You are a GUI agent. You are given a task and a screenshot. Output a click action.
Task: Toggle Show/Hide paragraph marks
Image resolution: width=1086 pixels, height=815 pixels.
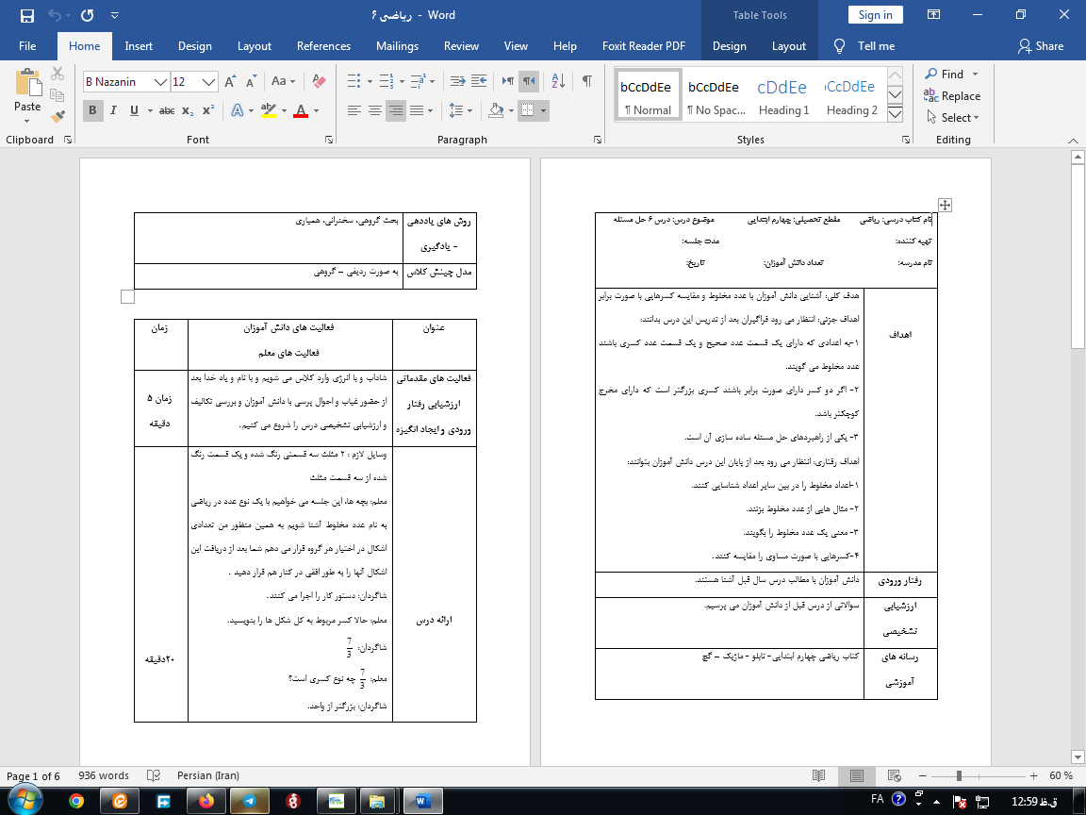(x=587, y=82)
